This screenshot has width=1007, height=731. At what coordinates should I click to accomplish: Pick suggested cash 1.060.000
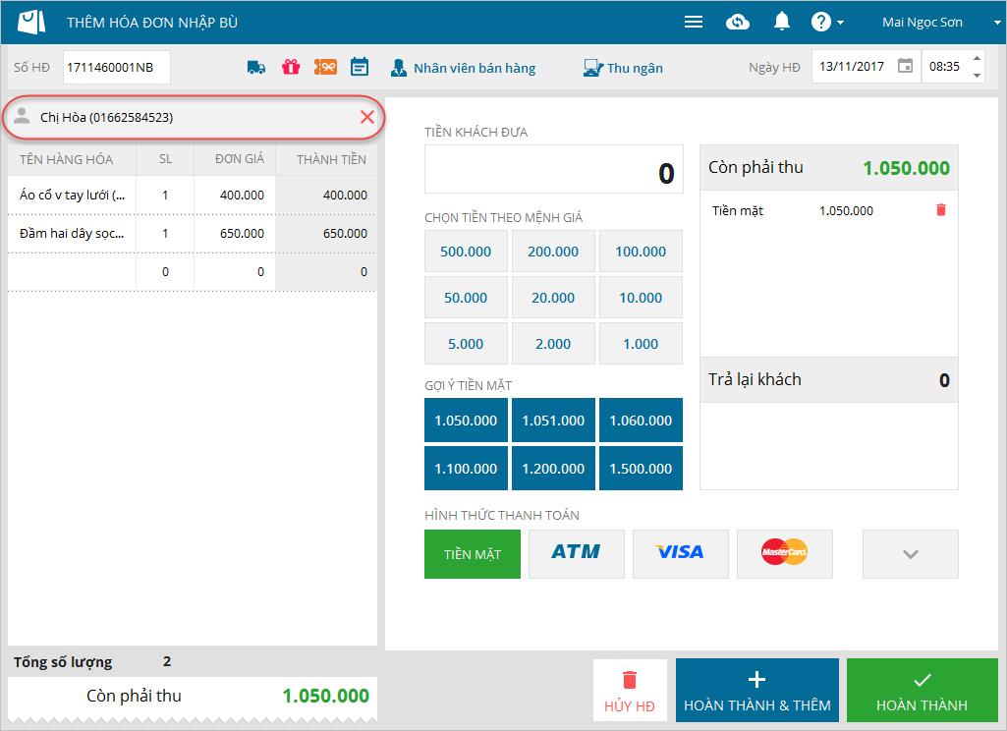click(641, 421)
